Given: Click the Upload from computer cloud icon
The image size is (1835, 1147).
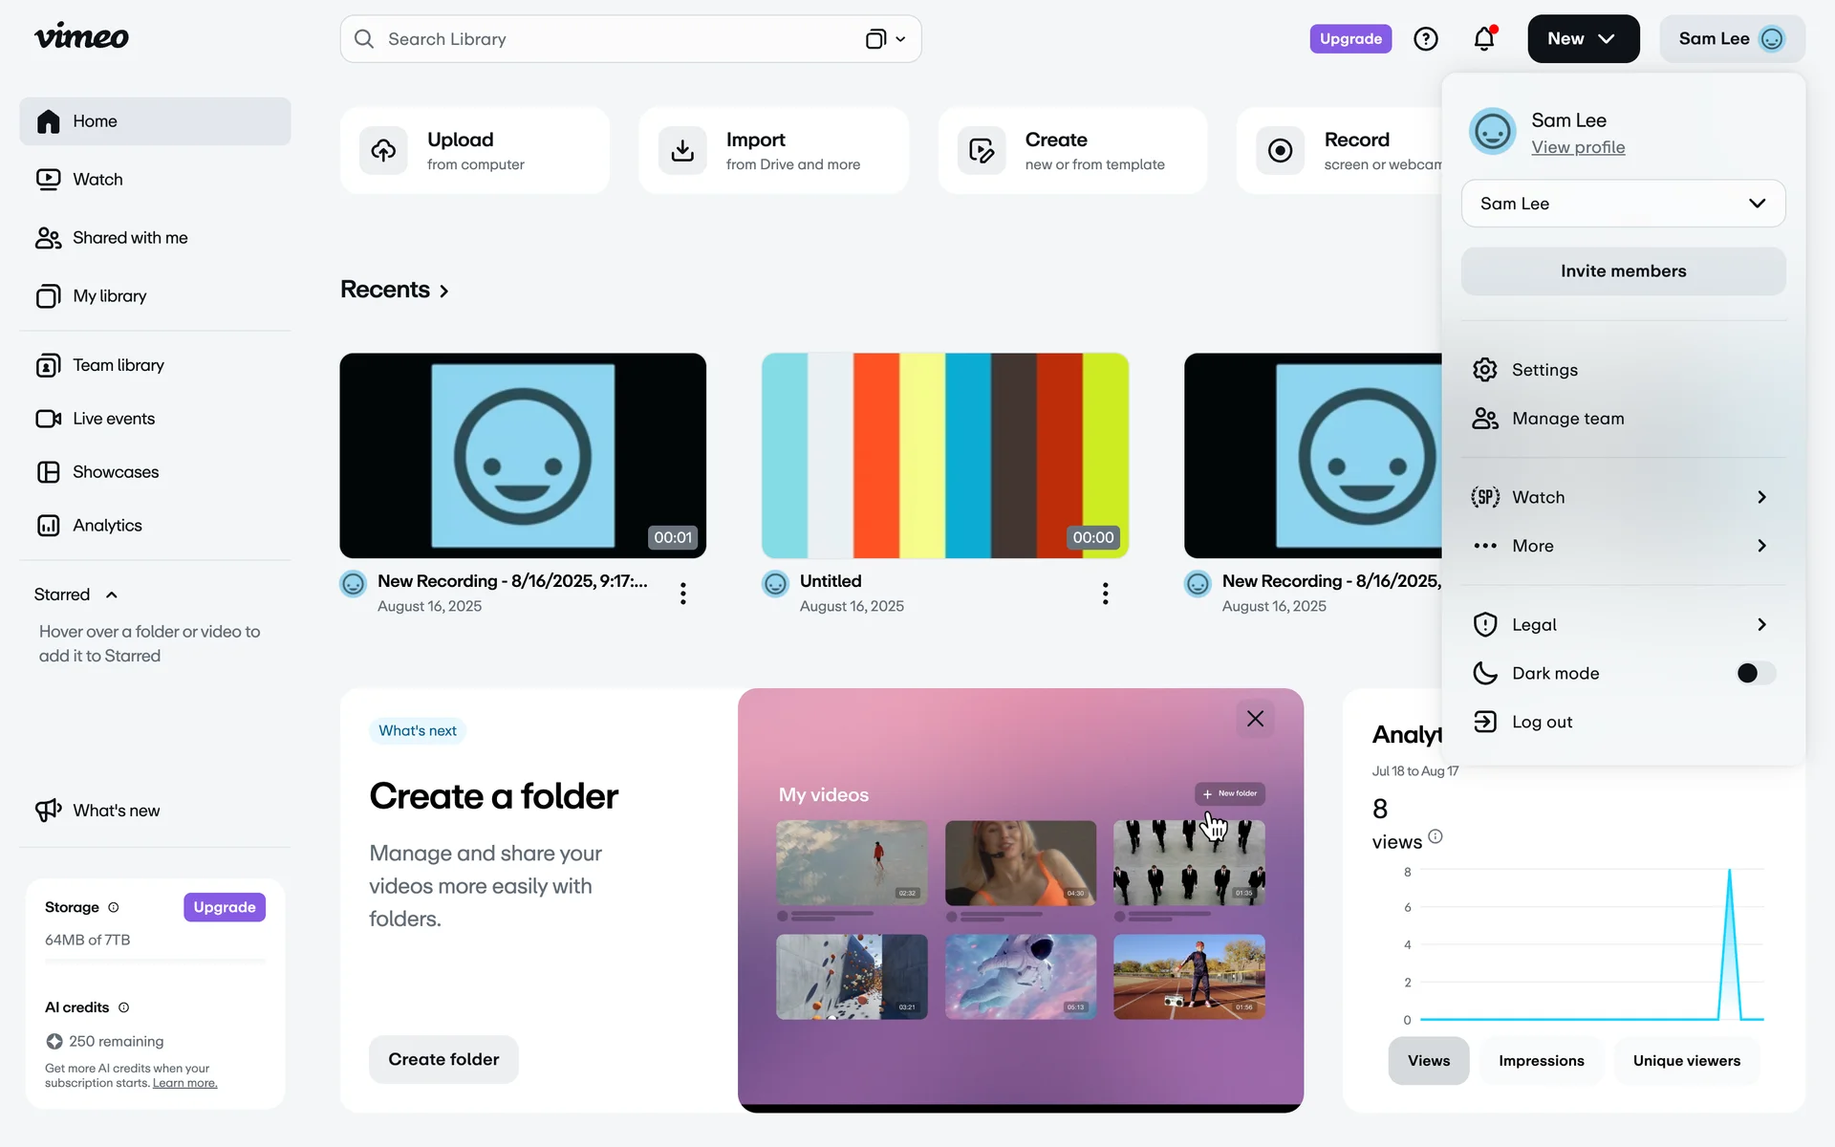Looking at the screenshot, I should pos(383,150).
